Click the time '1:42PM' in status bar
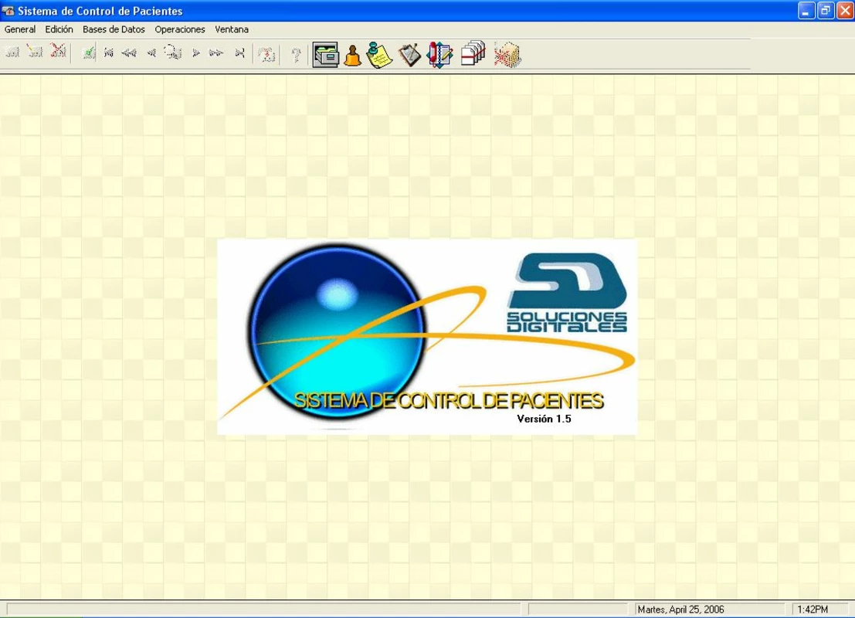 (x=813, y=610)
